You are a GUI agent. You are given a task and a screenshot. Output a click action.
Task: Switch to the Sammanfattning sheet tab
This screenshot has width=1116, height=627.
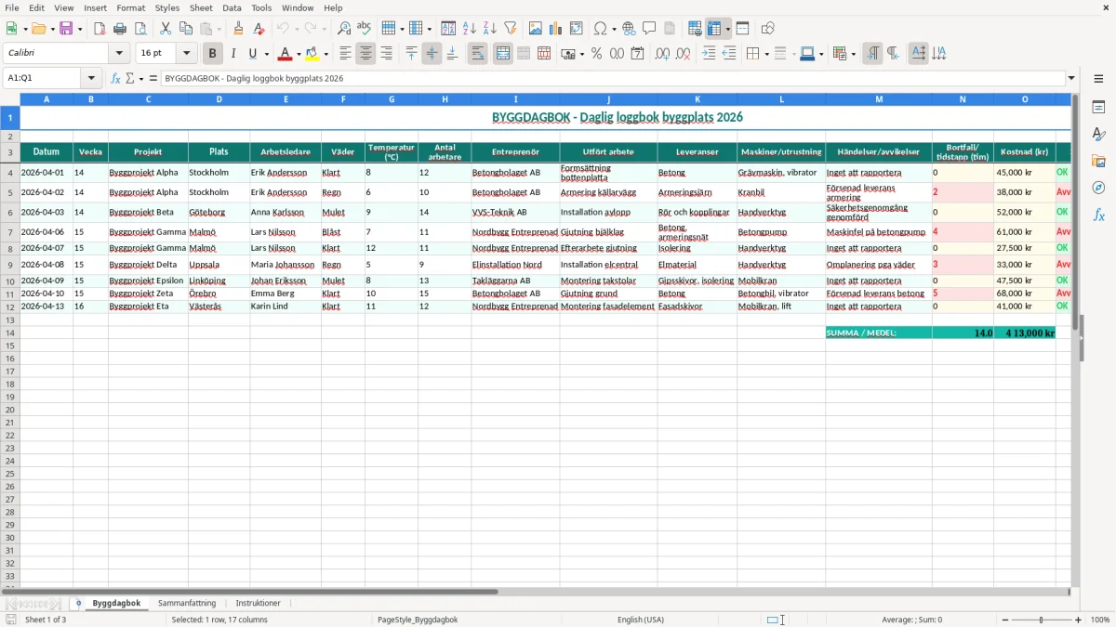[187, 604]
